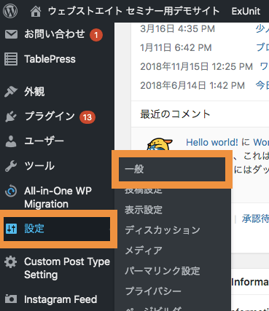Image resolution: width=269 pixels, height=311 pixels.
Task: Open the ExUnit admin bar menu
Action: [x=246, y=11]
